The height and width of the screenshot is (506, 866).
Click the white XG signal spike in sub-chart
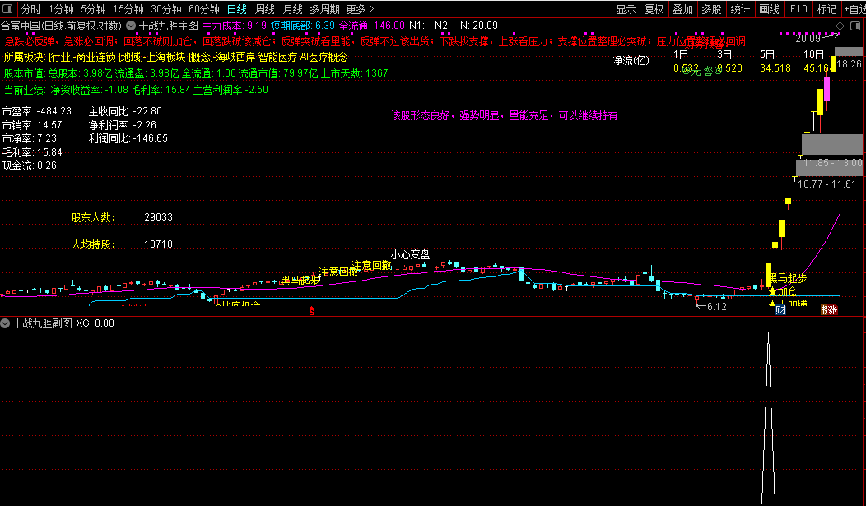pyautogui.click(x=768, y=418)
